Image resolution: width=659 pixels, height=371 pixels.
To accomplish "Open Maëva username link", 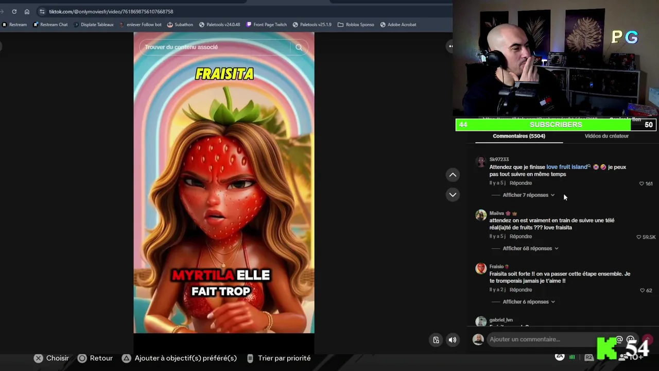I will pos(497,213).
